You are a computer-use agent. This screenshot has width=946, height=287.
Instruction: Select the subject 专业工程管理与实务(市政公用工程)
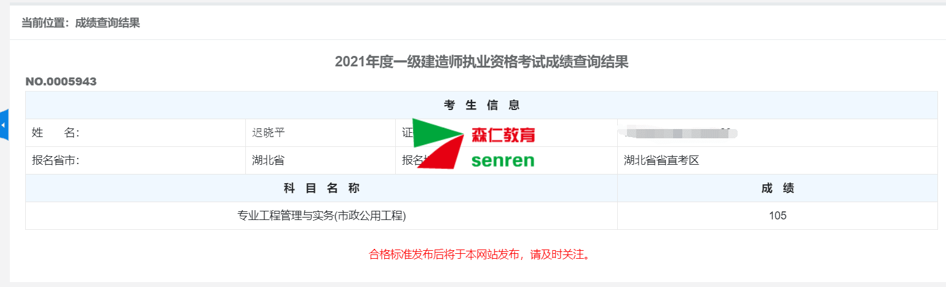pyautogui.click(x=321, y=216)
